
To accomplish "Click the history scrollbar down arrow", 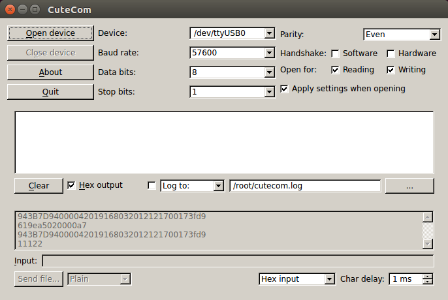I will (427, 244).
